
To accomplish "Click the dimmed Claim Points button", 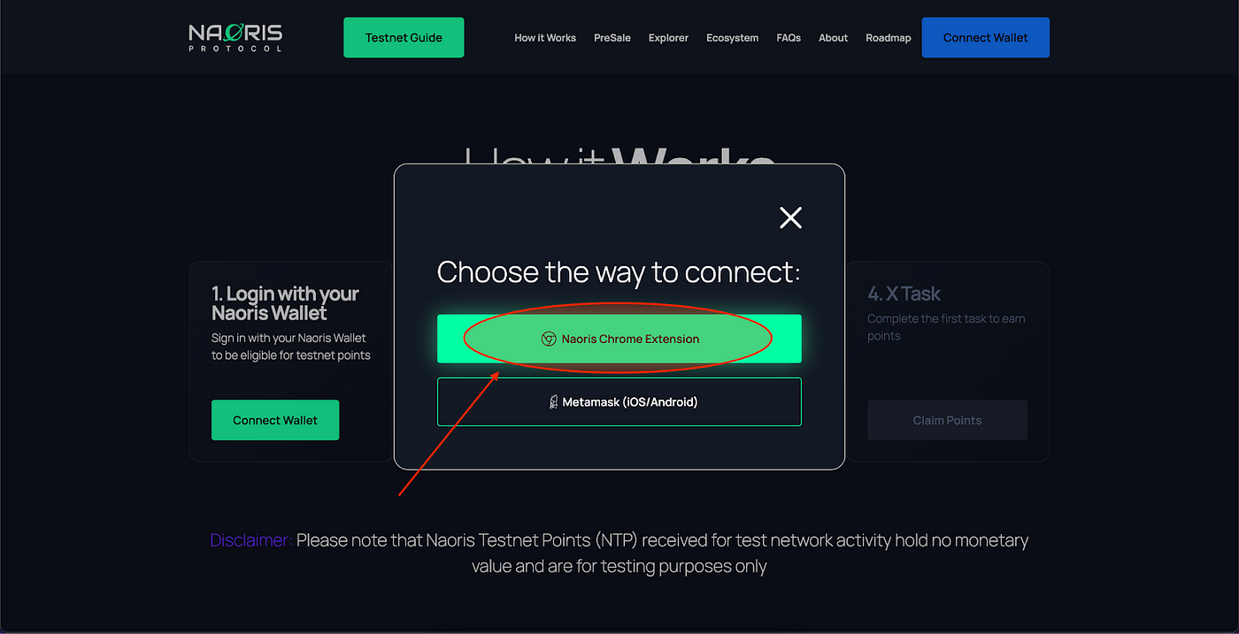I will (947, 420).
